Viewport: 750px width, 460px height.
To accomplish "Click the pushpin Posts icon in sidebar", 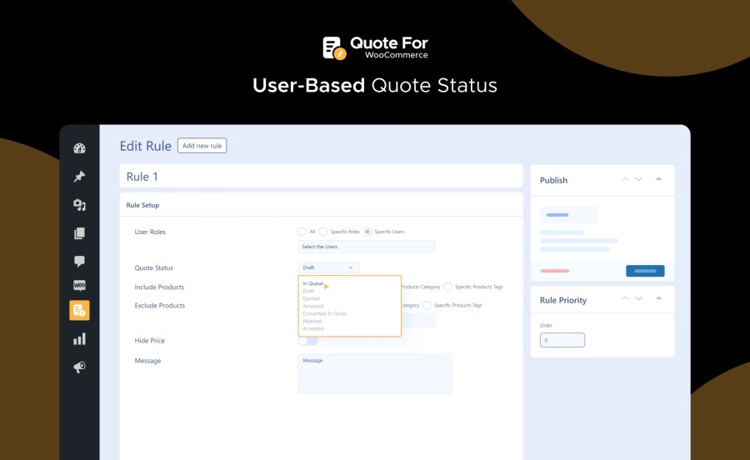I will click(x=79, y=177).
